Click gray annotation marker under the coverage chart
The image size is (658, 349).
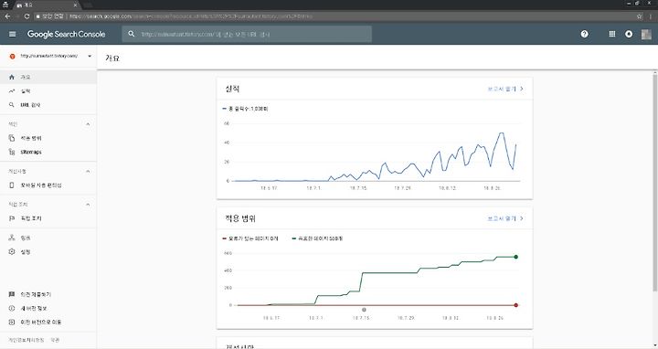(x=364, y=310)
